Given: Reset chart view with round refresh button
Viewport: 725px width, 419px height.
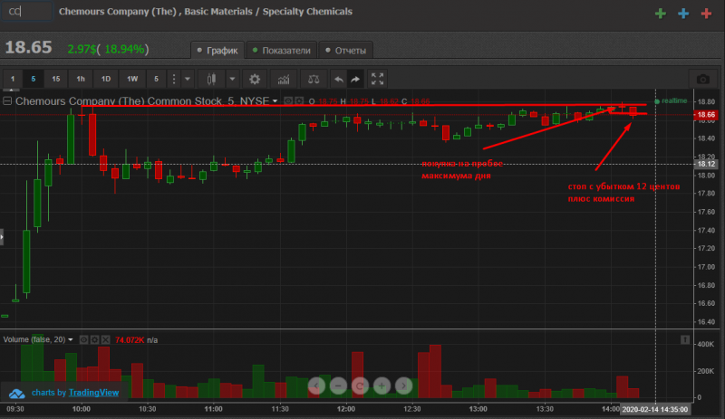Looking at the screenshot, I should [x=360, y=386].
